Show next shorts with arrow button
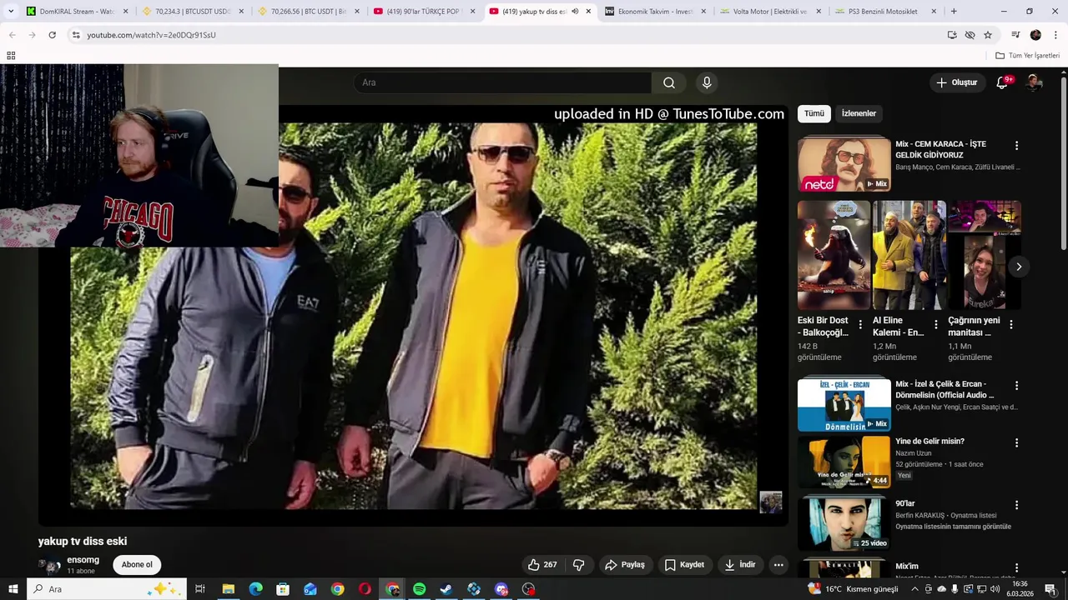Image resolution: width=1068 pixels, height=600 pixels. [x=1019, y=267]
